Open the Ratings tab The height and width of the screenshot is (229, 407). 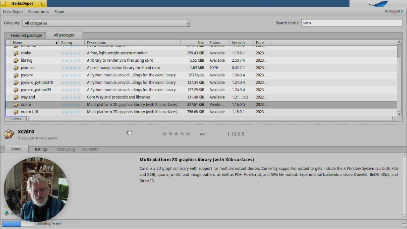41,149
